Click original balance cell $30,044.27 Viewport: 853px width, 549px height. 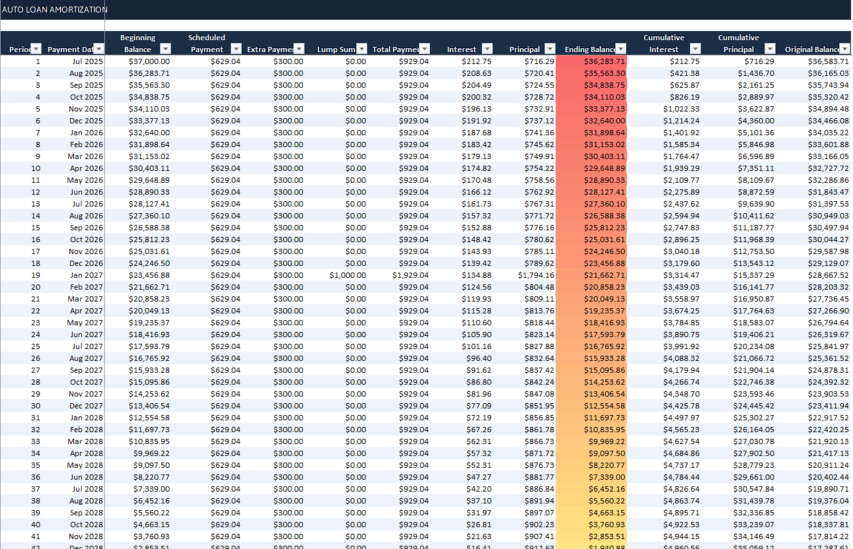tap(813, 240)
